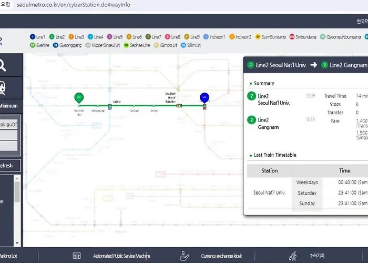Image resolution: width=368 pixels, height=263 pixels.
Task: Select the Suin-Bundang line icon
Action: click(258, 37)
